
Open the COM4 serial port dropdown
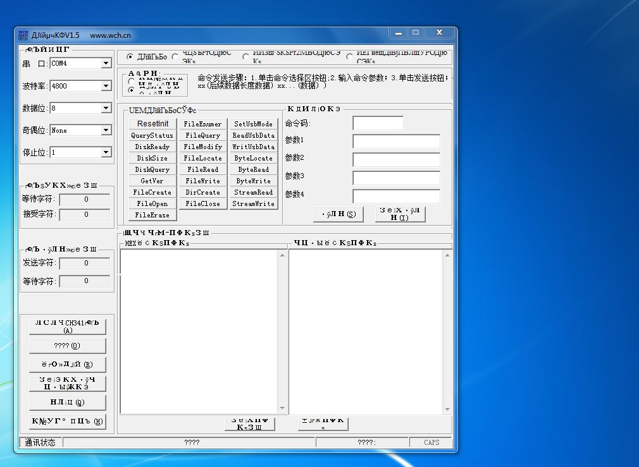pyautogui.click(x=106, y=64)
